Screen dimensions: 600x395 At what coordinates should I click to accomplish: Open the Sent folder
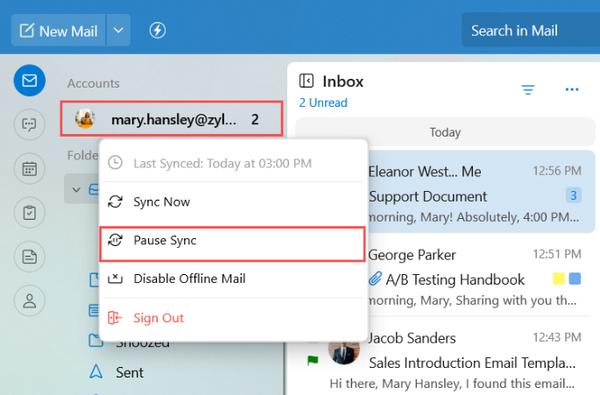(130, 372)
